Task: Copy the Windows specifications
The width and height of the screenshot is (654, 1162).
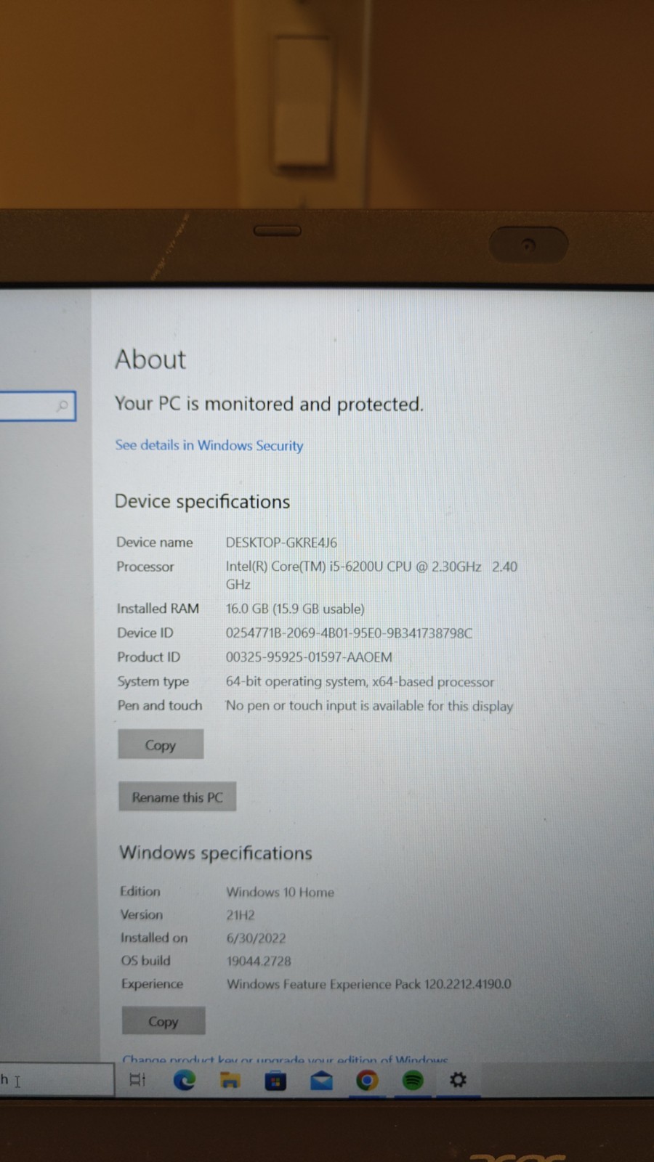Action: click(x=163, y=1021)
